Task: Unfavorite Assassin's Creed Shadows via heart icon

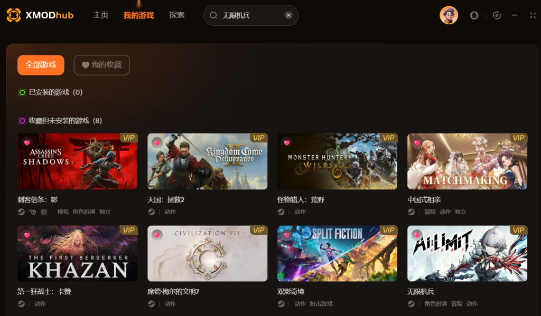Action: (x=27, y=142)
